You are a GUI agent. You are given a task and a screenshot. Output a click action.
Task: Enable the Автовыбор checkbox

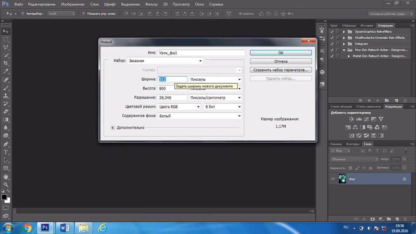pos(23,14)
